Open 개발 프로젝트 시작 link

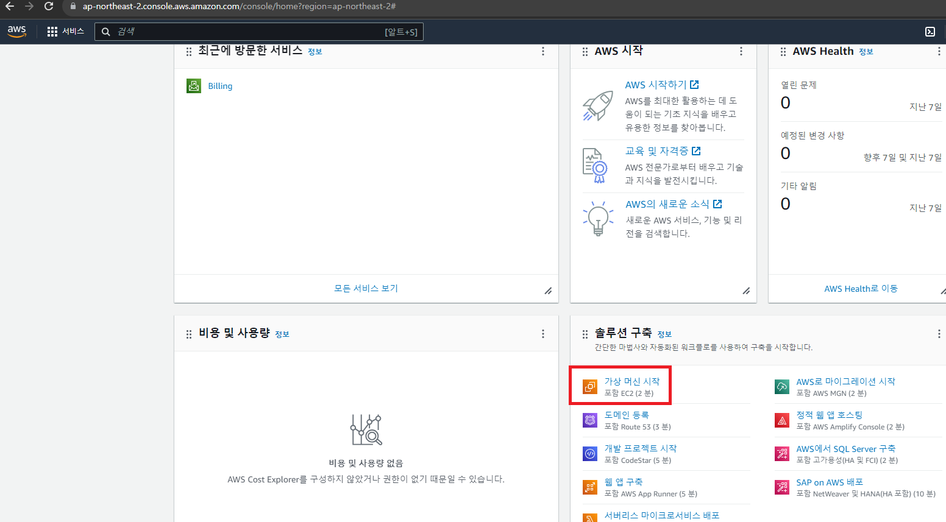click(641, 448)
